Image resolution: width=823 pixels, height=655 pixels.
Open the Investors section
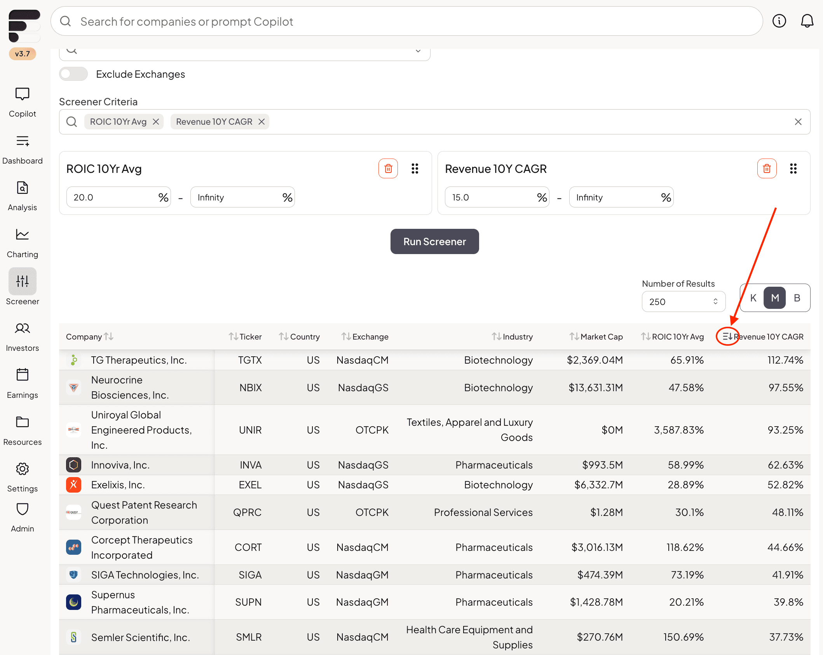coord(22,328)
